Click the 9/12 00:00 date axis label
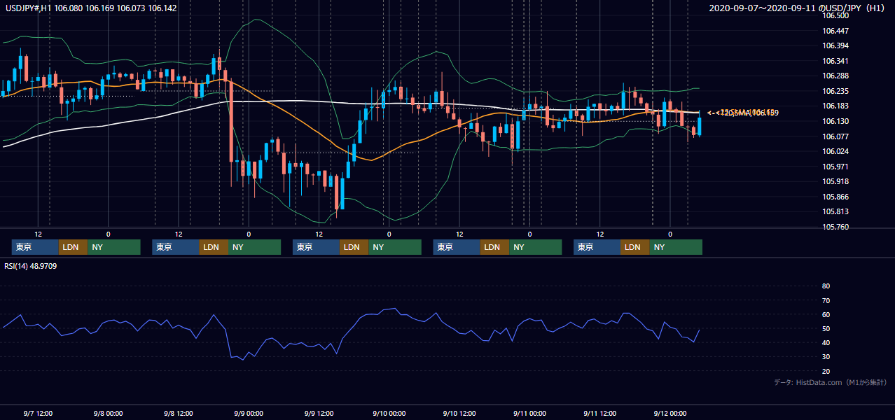 click(x=669, y=413)
